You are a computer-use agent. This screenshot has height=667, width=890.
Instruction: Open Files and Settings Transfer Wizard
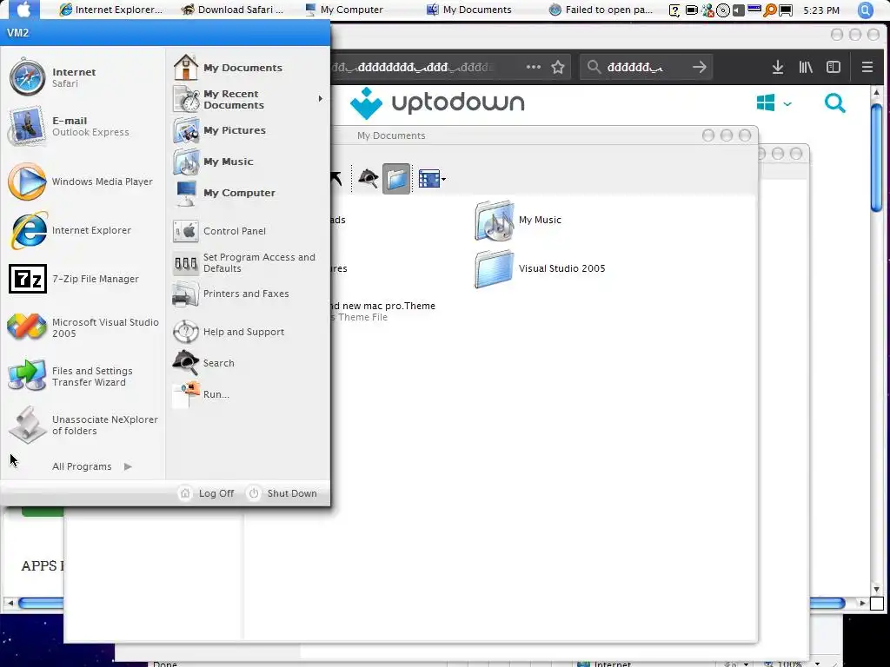pos(83,377)
